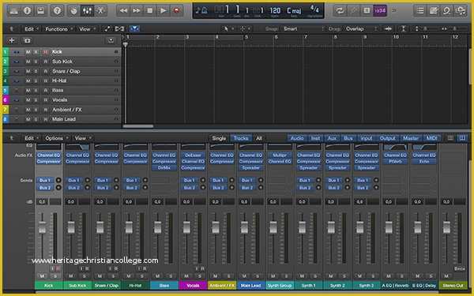This screenshot has height=296, width=474.
Task: Click the Kick channel volume fader
Action: coord(43,227)
